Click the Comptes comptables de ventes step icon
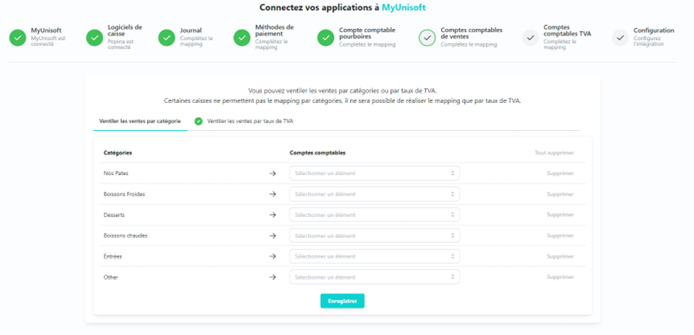Viewport: 694px width, 335px height. (427, 38)
